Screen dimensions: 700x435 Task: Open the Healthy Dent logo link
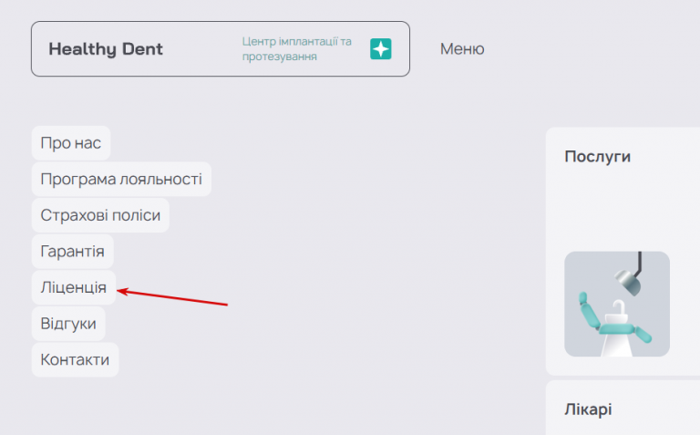[106, 48]
